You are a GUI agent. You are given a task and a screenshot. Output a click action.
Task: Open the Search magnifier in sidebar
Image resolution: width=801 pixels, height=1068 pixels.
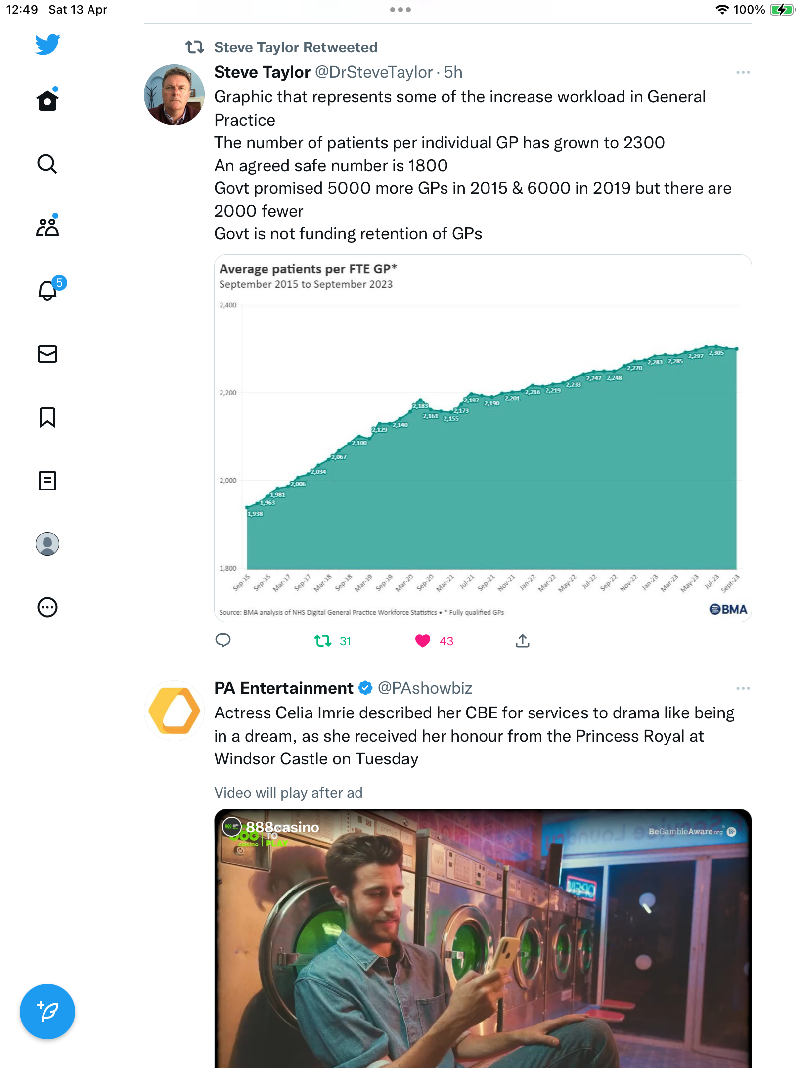[47, 164]
